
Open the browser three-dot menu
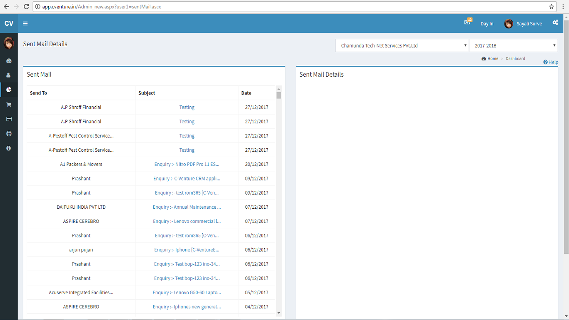(x=563, y=7)
